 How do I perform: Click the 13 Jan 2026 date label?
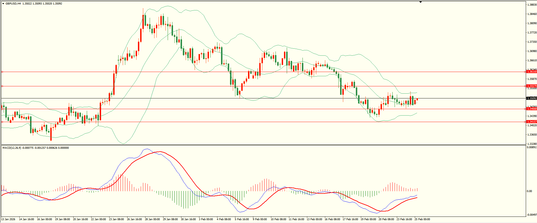pos(8,219)
